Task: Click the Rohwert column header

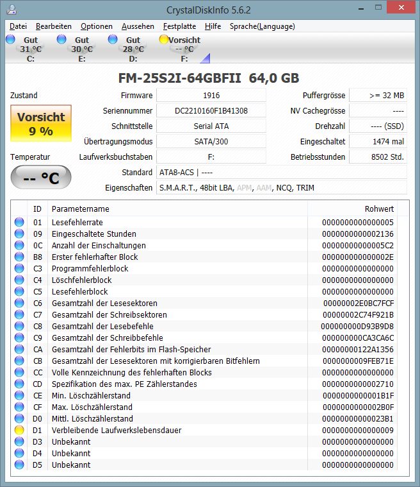Action: (352, 209)
